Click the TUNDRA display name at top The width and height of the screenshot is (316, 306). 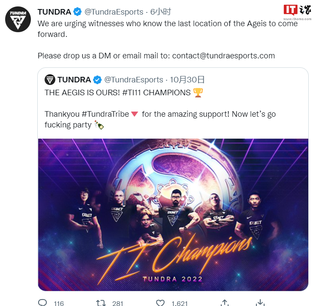pos(54,12)
